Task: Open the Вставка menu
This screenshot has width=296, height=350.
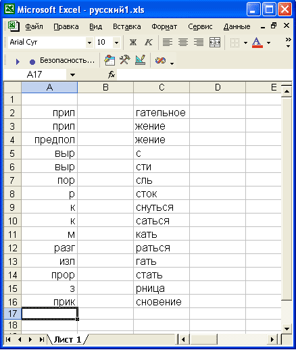Action: pyautogui.click(x=127, y=26)
